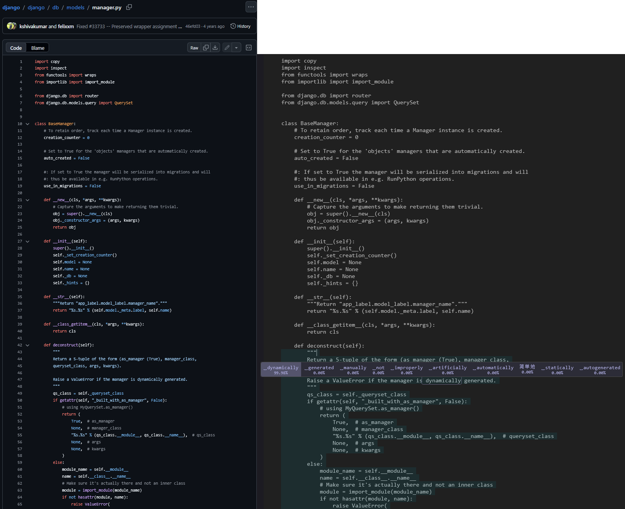Screen dimensions: 625x509
Task: Open commit 46efd03
Action: [x=193, y=26]
